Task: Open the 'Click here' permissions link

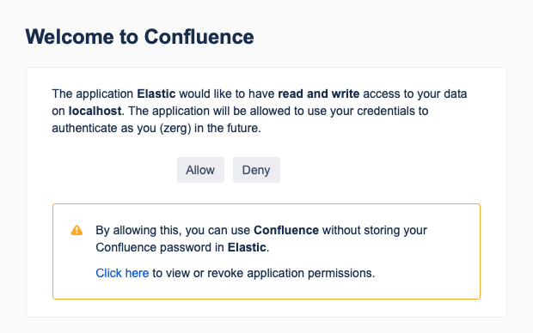Action: (122, 273)
